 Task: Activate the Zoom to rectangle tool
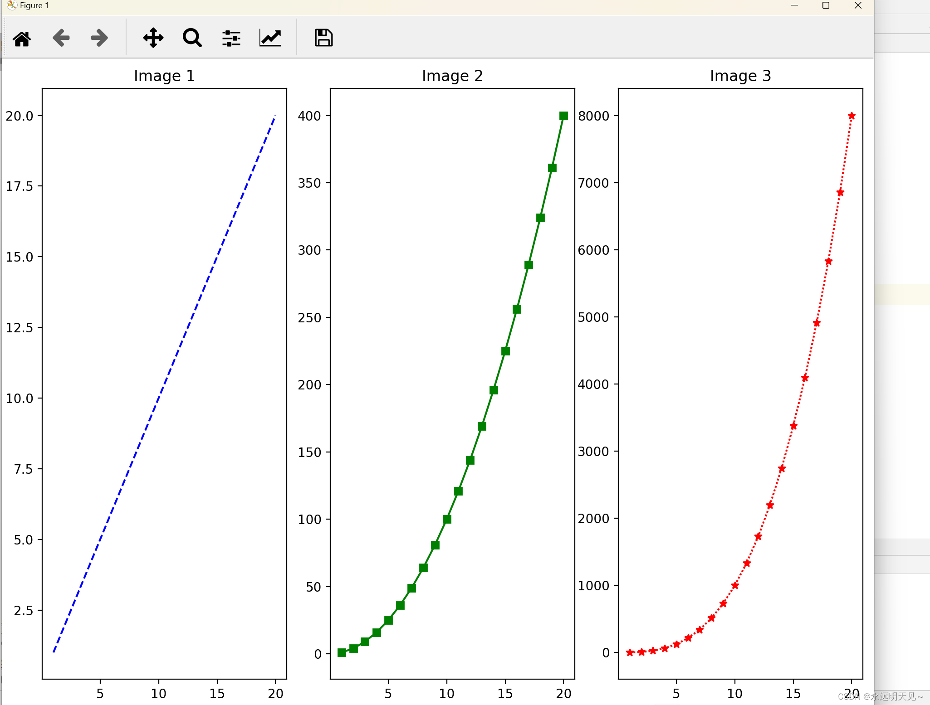click(x=191, y=38)
